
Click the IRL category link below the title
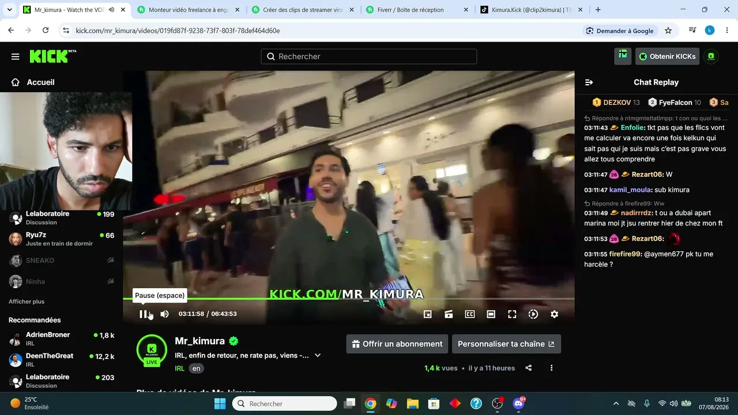180,368
